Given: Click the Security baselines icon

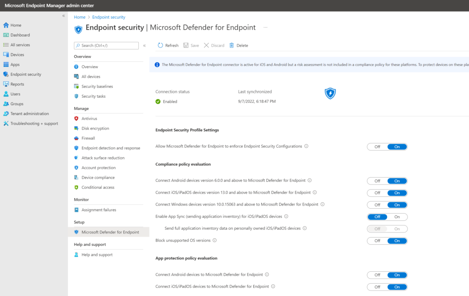Looking at the screenshot, I should coord(76,86).
